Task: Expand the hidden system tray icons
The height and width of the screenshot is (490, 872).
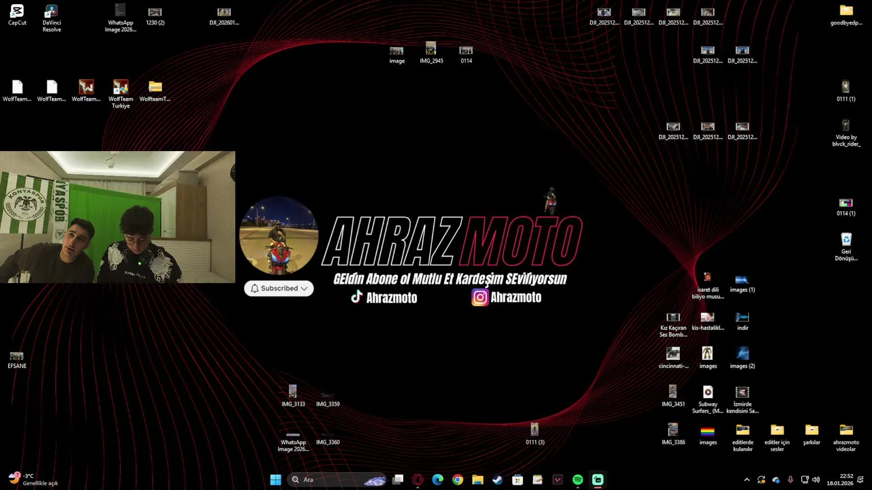Action: 747,480
